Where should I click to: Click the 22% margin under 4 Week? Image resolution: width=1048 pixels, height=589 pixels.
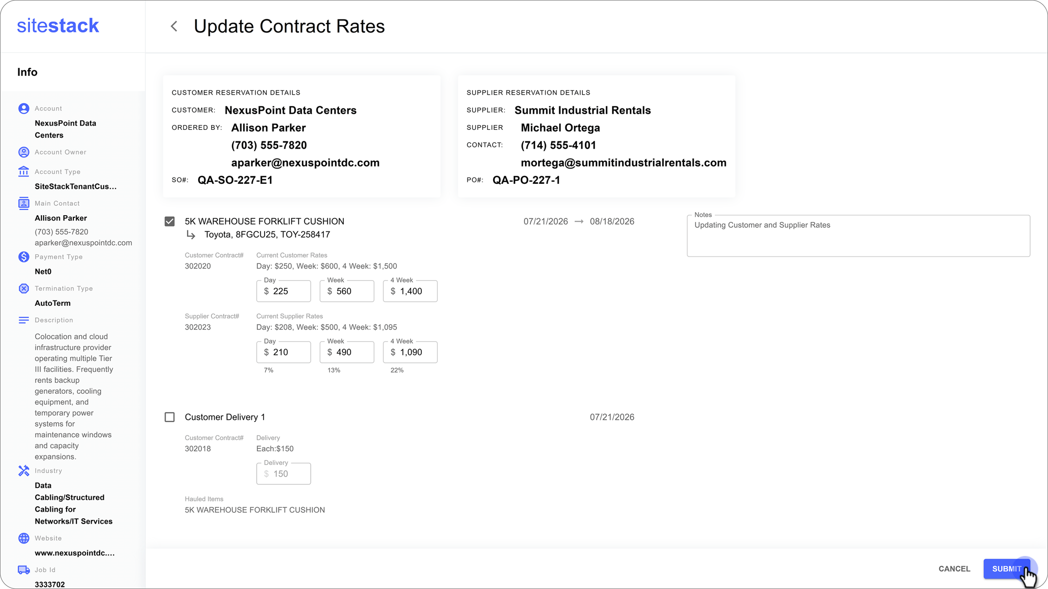tap(397, 370)
